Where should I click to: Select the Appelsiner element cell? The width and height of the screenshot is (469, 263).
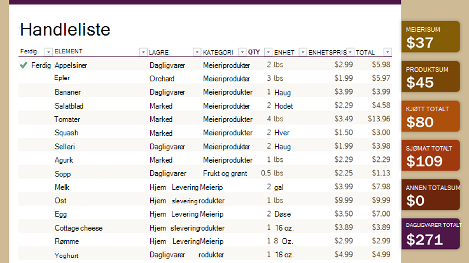(71, 65)
